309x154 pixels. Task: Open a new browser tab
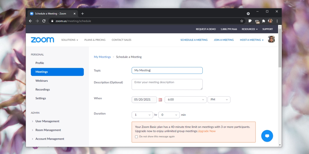click(82, 14)
